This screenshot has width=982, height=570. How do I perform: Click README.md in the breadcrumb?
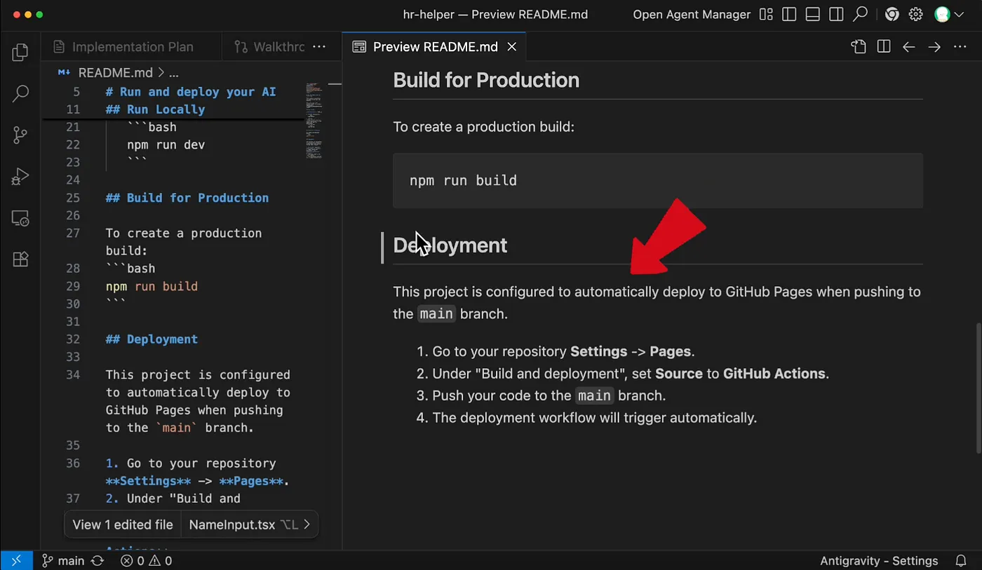[x=116, y=73]
